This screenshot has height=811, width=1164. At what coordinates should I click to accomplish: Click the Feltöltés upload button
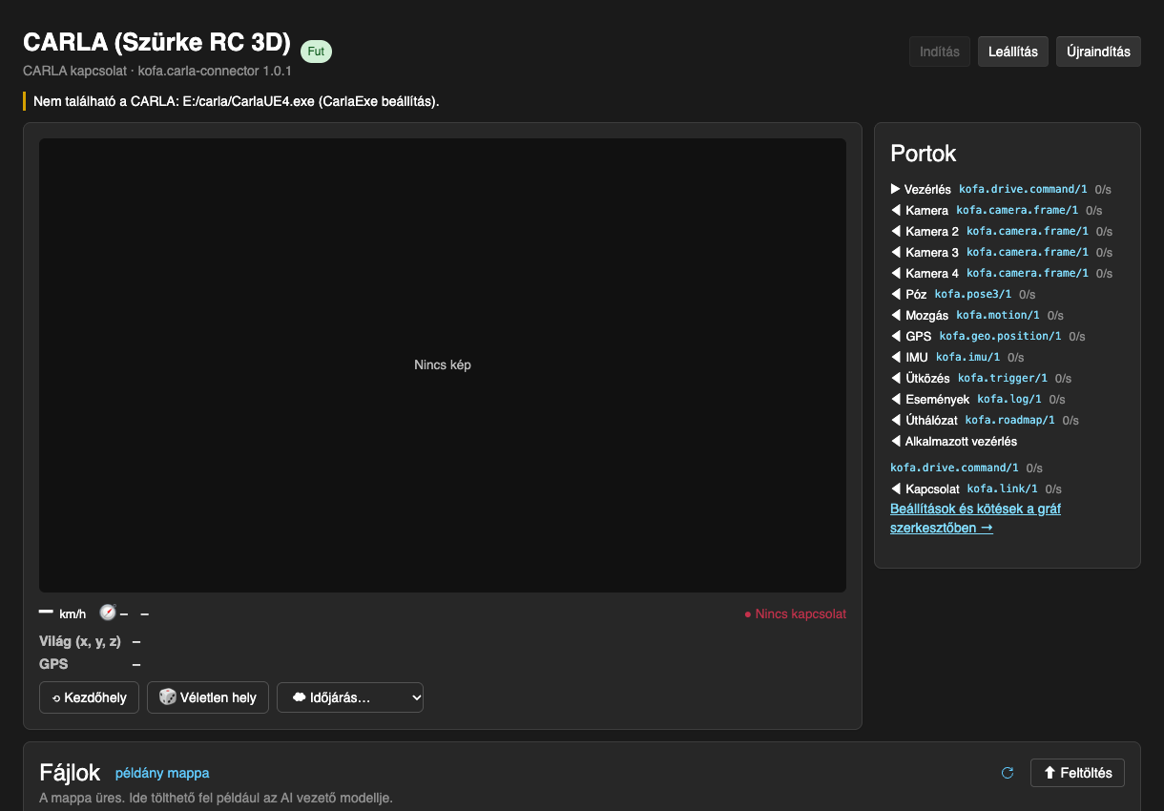1077,773
